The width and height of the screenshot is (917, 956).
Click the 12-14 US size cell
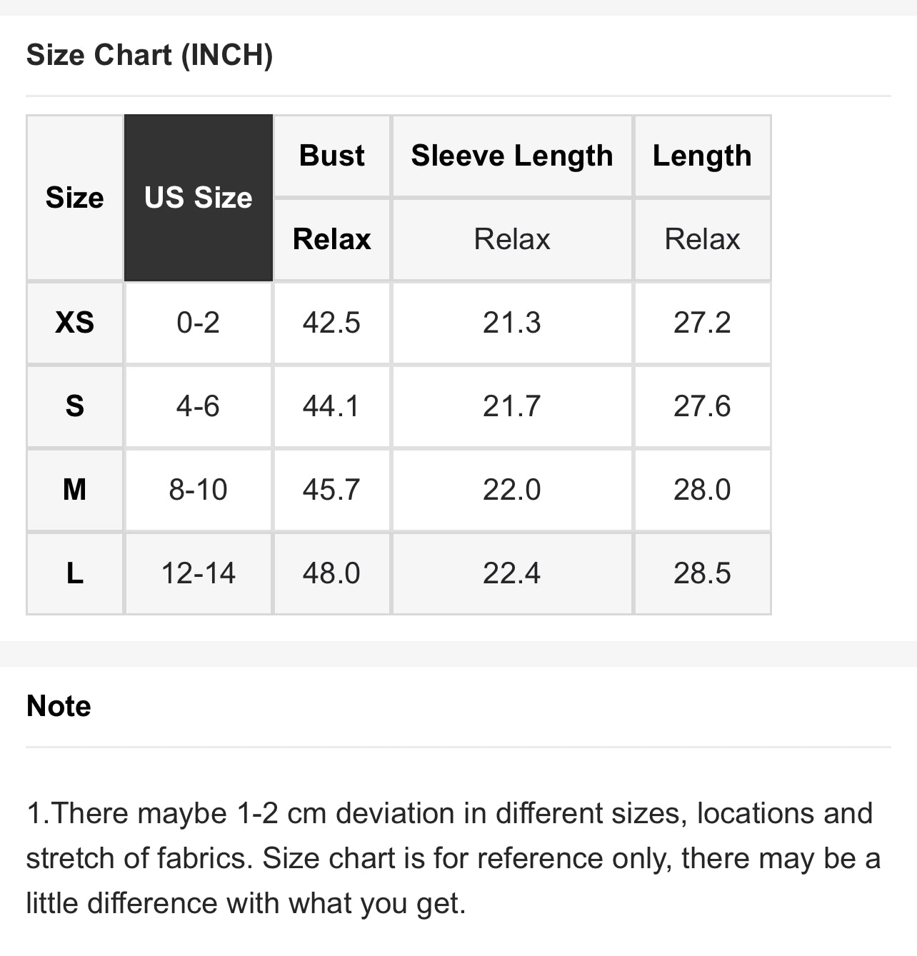coord(198,573)
